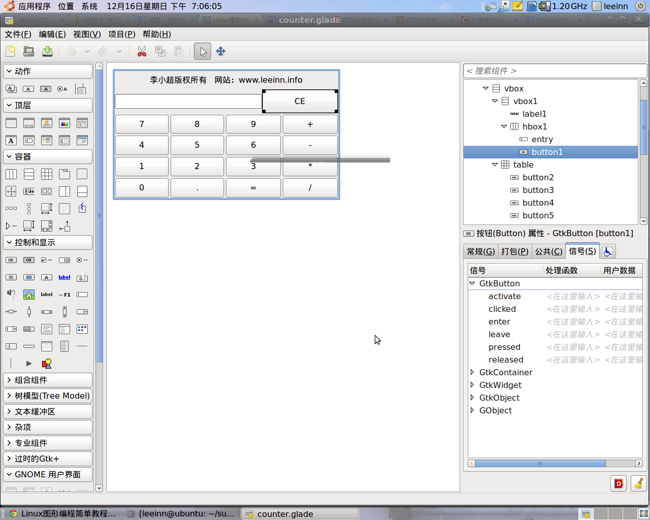
Task: Cut the selected widget
Action: [x=142, y=51]
